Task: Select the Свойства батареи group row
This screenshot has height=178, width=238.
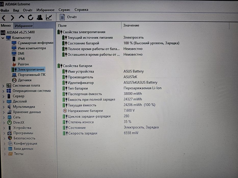Action: coord(77,66)
